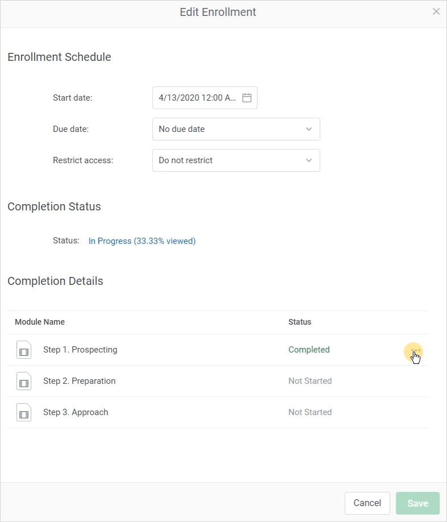The width and height of the screenshot is (447, 522).
Task: Click the Due date dropdown chevron
Action: (309, 129)
